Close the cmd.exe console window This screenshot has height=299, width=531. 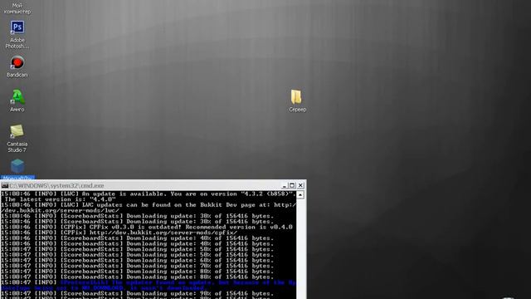tap(300, 185)
